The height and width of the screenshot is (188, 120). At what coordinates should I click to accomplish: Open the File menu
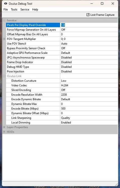click(x=6, y=10)
